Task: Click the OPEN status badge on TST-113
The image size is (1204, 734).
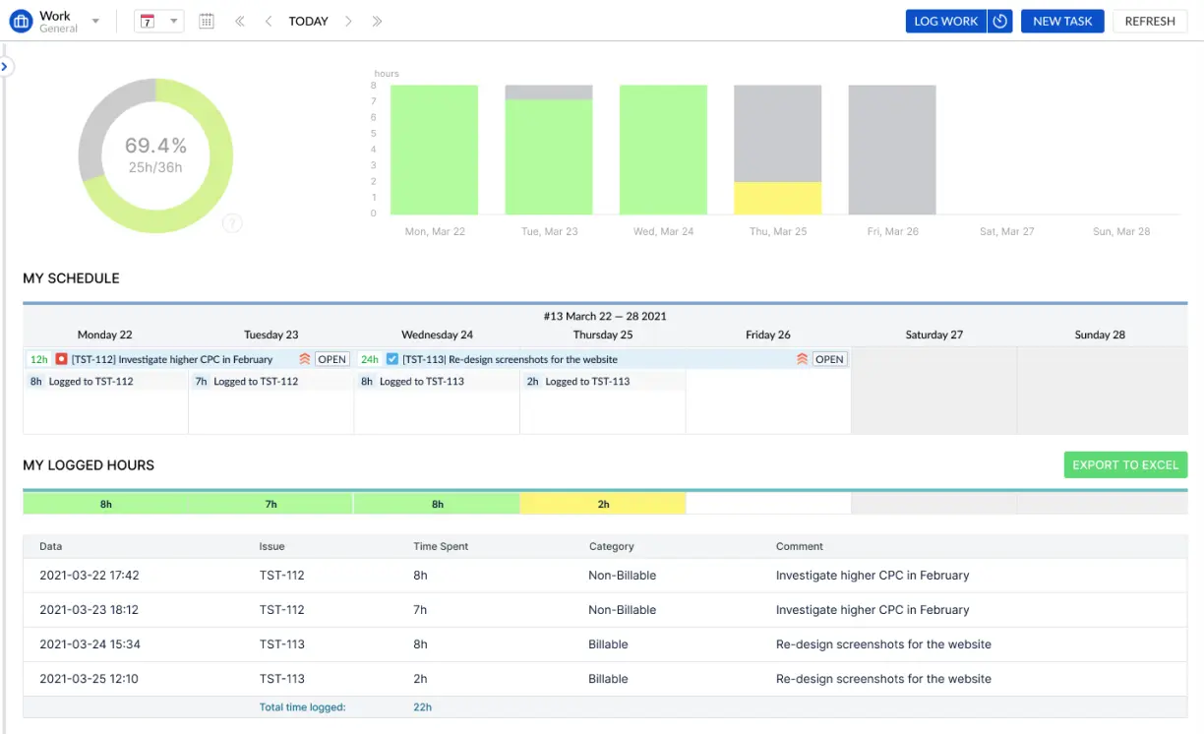Action: [x=829, y=359]
